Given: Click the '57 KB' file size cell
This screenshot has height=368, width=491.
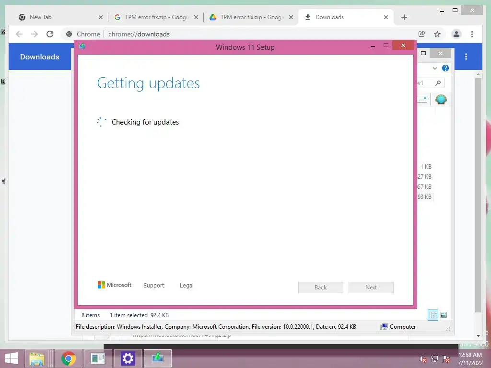Looking at the screenshot, I should coord(425,187).
